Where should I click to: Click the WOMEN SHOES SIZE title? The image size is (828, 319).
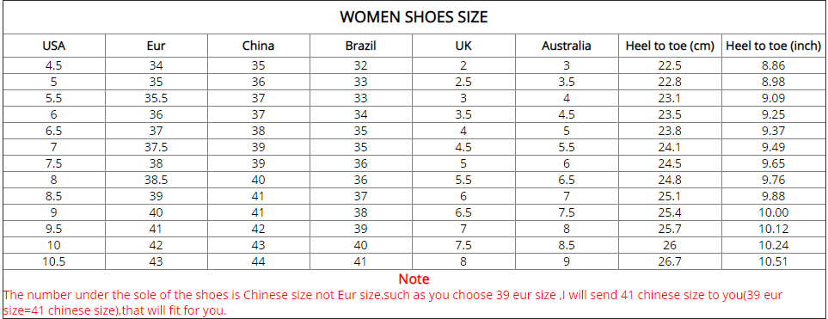coord(414,17)
